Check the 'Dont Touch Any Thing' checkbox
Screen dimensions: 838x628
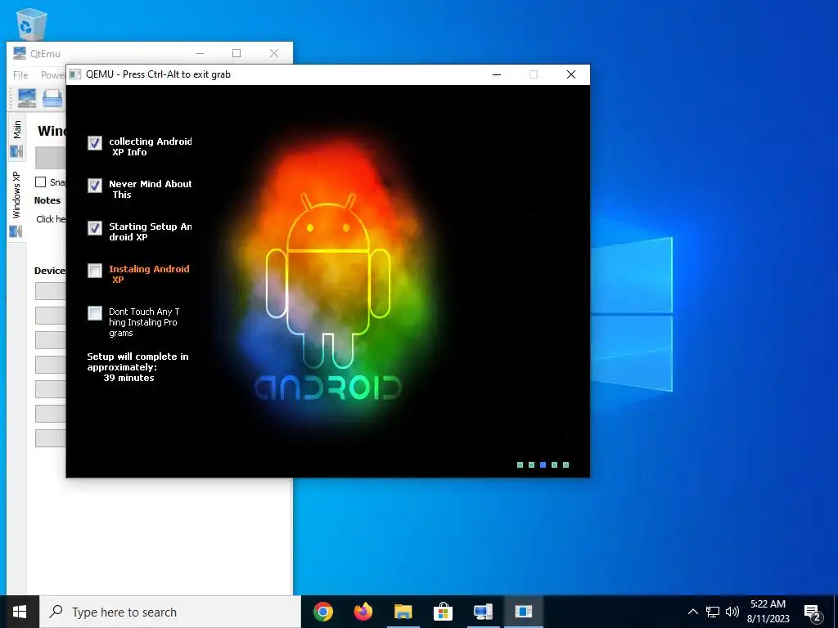coord(95,313)
